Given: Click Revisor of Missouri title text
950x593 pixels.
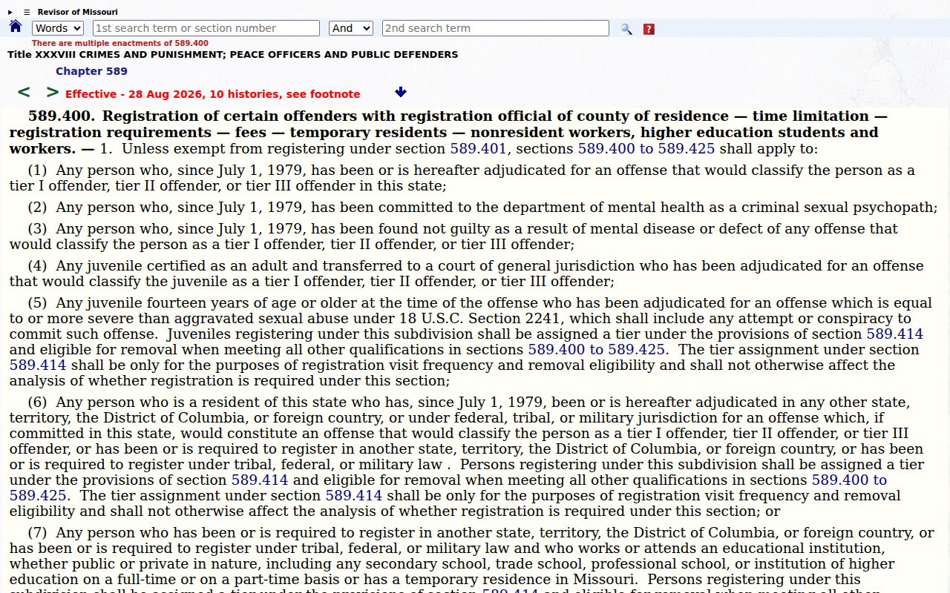Looking at the screenshot, I should pyautogui.click(x=78, y=12).
